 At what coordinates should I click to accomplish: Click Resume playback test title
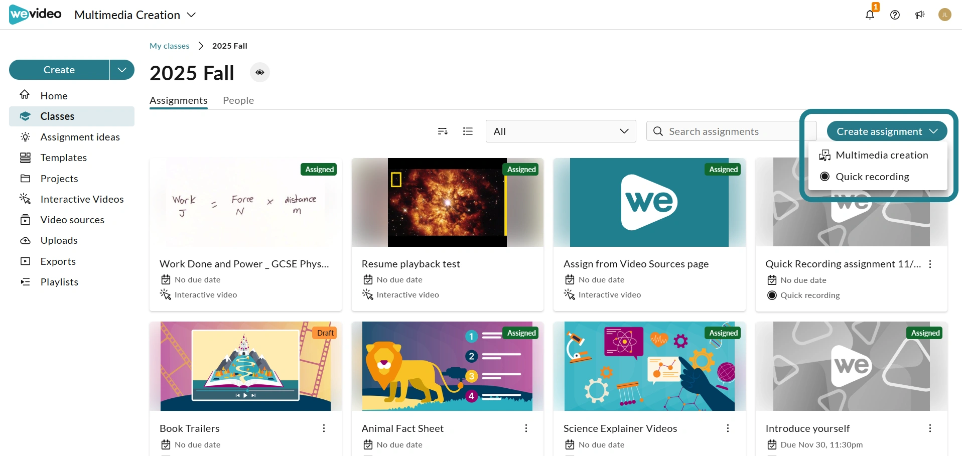[x=411, y=264]
